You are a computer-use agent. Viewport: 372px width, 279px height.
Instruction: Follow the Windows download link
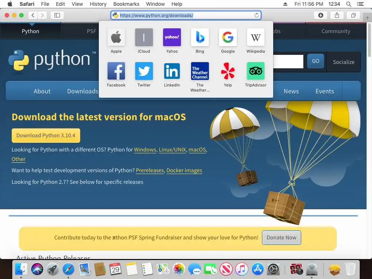pyautogui.click(x=145, y=150)
